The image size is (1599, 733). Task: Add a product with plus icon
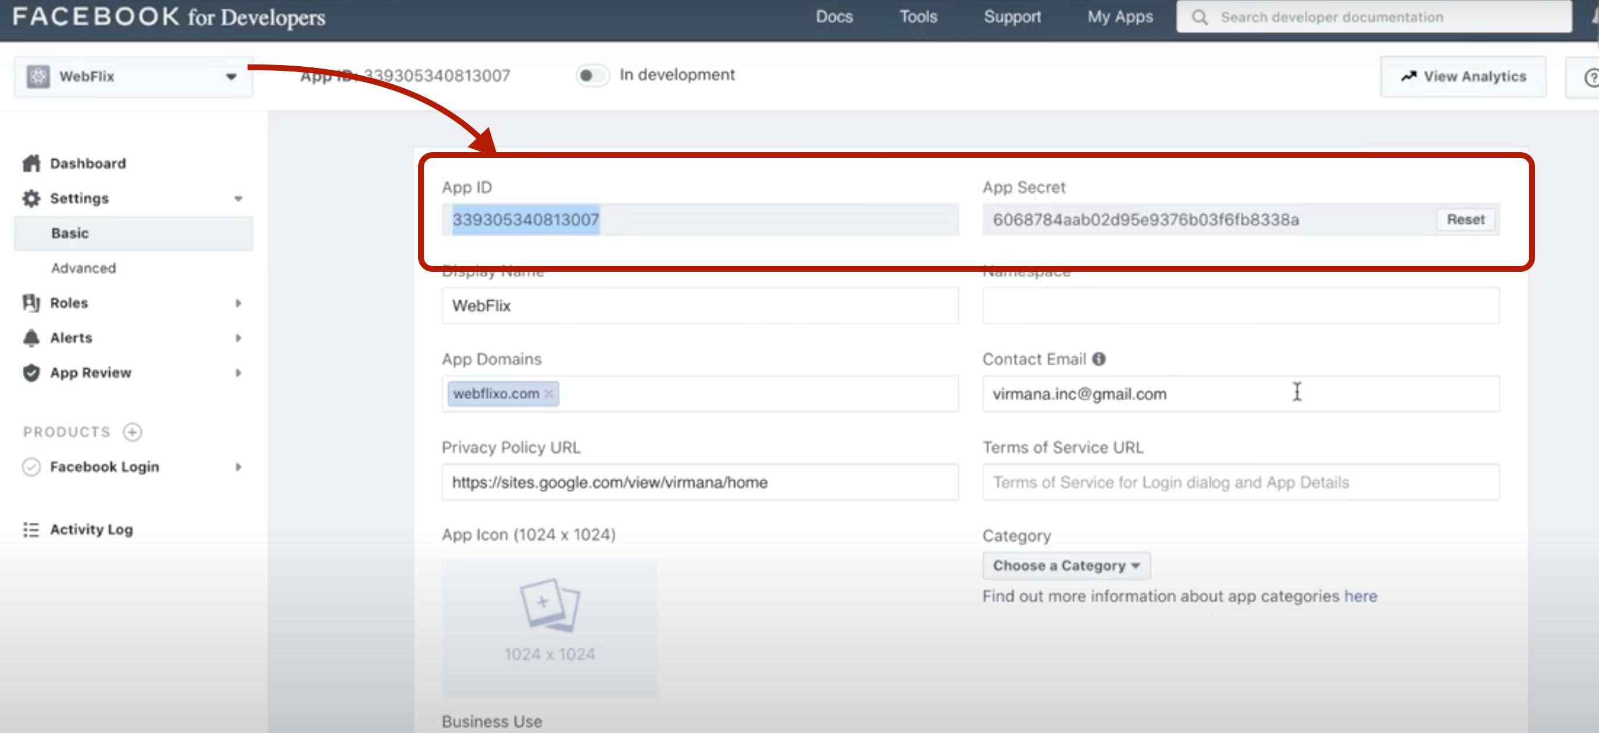[132, 432]
